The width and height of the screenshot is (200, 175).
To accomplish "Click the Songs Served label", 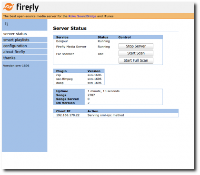I will pos(67,99).
